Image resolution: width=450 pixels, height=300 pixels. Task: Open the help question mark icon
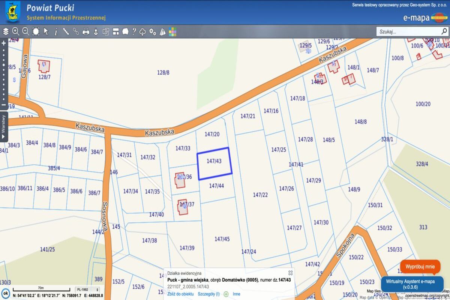[134, 31]
